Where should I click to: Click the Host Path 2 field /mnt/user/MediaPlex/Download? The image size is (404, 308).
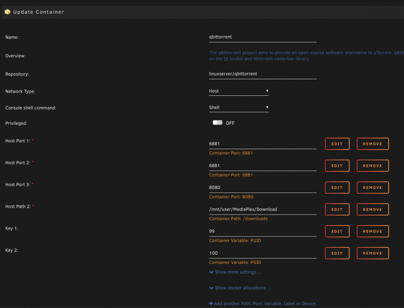263,209
